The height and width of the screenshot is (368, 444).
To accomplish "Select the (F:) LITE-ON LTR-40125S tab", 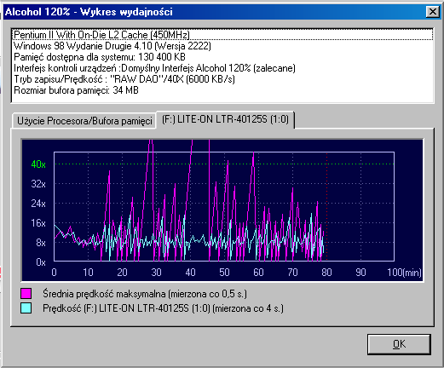I will click(225, 119).
